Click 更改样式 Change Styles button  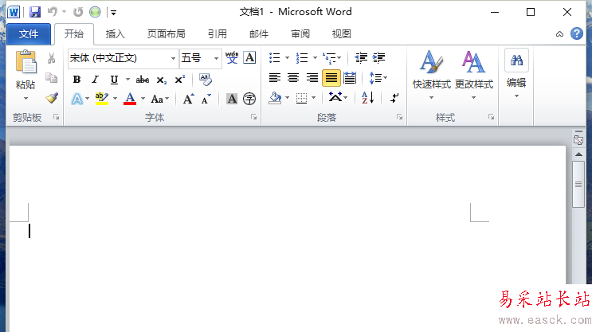474,74
